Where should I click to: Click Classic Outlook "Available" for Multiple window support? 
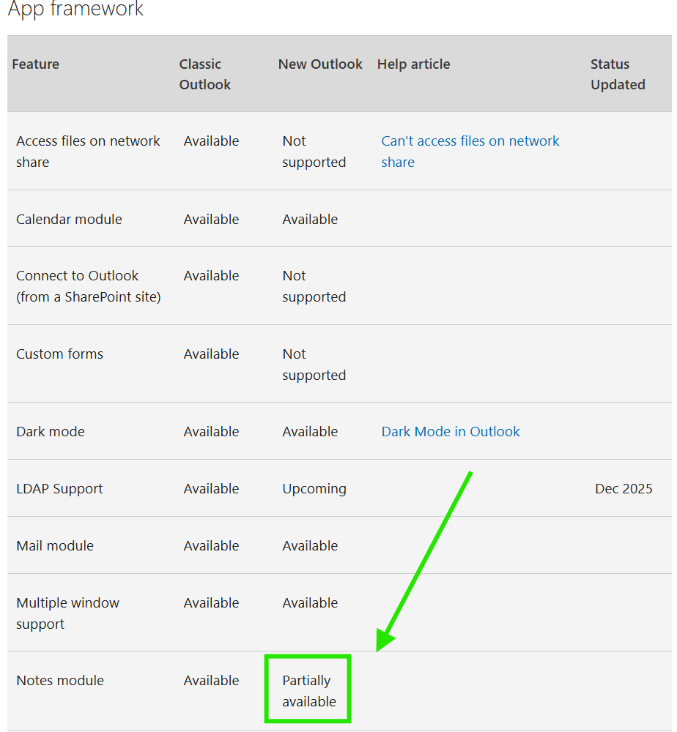pos(211,602)
